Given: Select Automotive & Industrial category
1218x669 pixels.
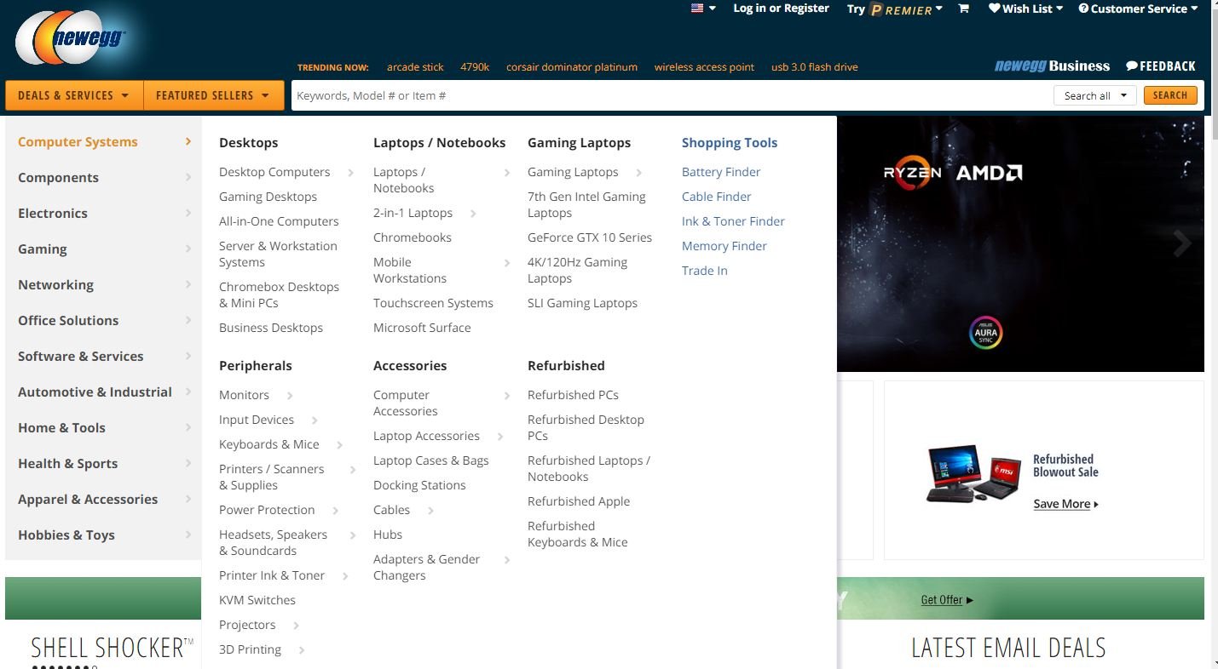Looking at the screenshot, I should tap(103, 392).
